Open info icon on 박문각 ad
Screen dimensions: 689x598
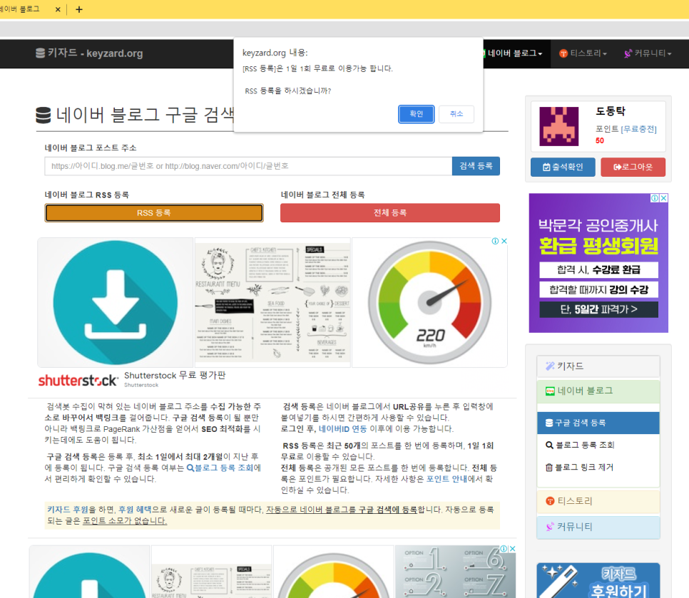tap(655, 198)
